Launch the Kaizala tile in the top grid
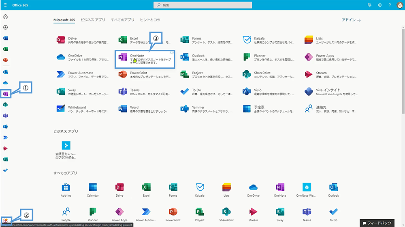The width and height of the screenshot is (405, 227). point(269,40)
